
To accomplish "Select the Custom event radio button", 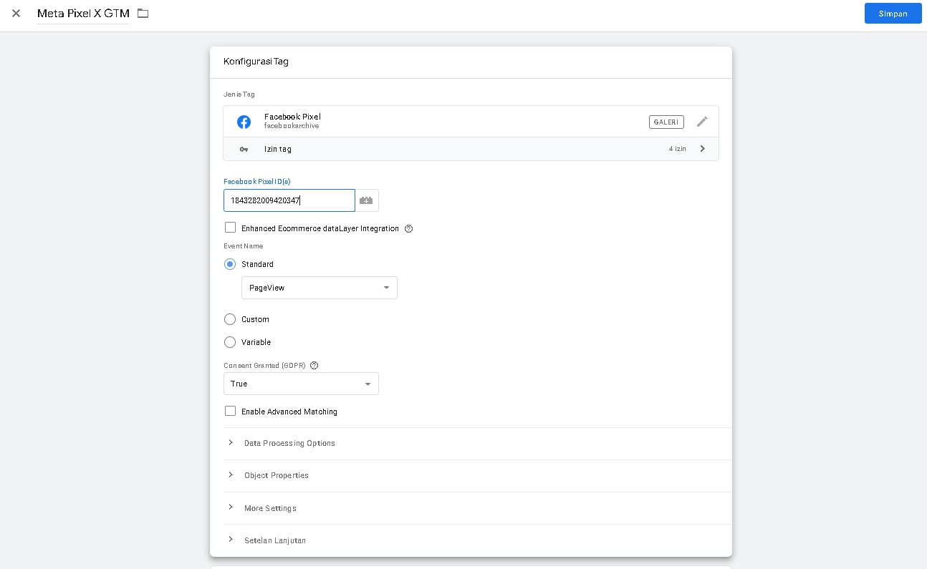I will tap(230, 319).
